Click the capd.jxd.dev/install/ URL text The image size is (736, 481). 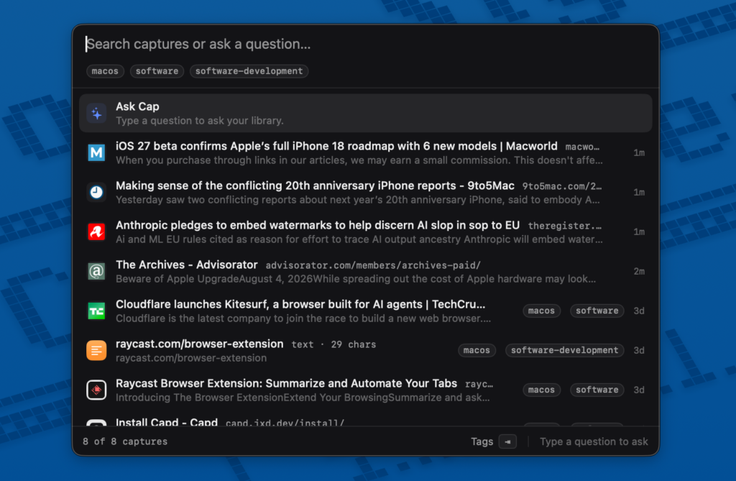285,422
